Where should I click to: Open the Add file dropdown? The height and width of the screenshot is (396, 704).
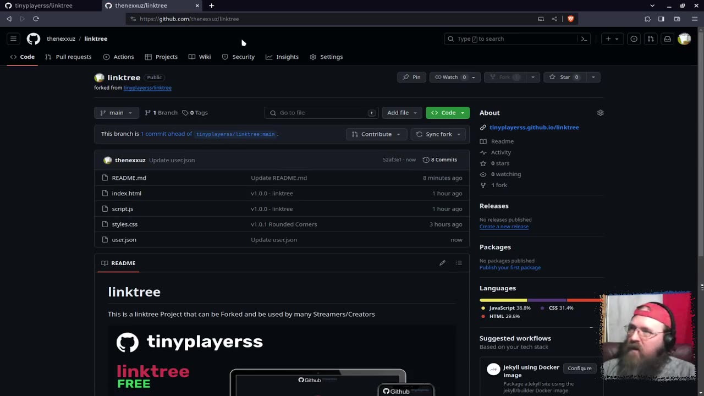click(x=402, y=113)
